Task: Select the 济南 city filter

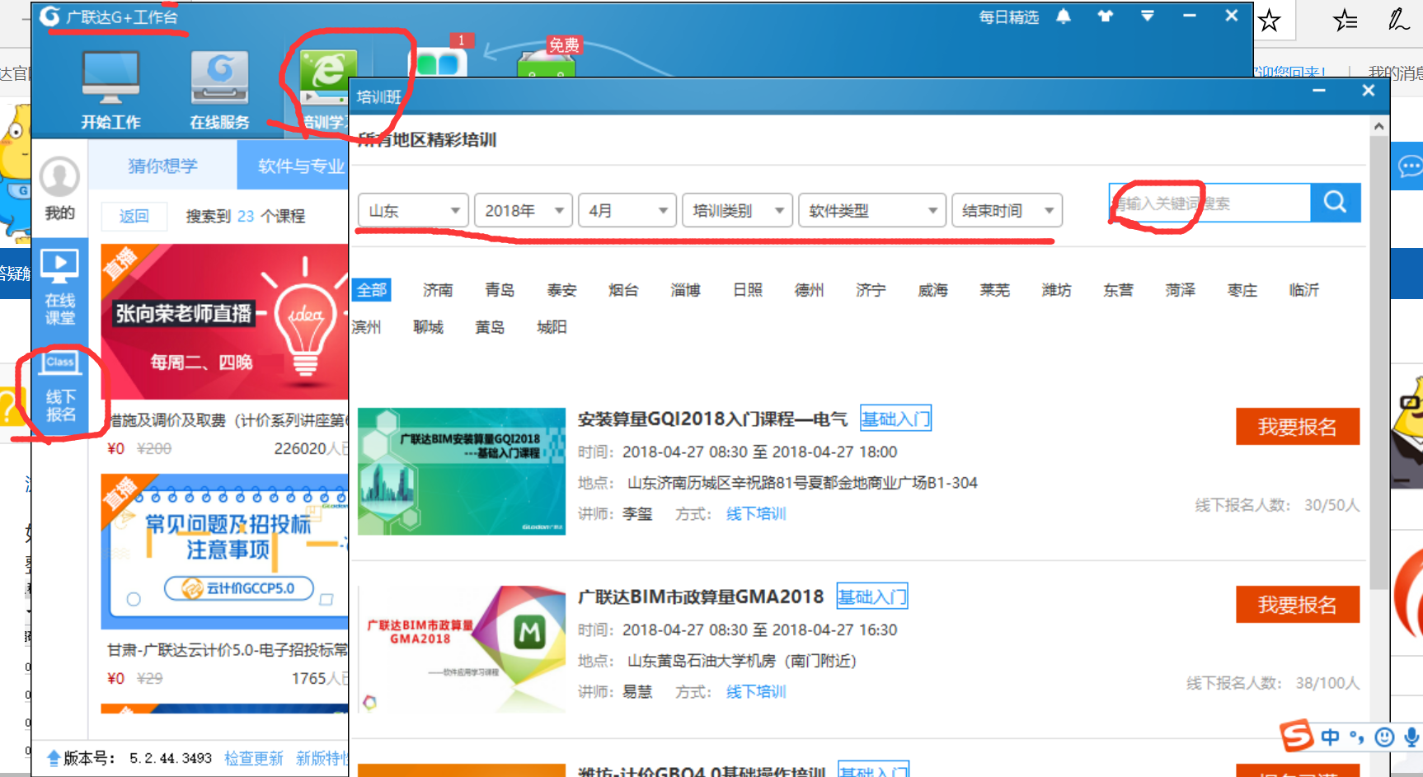Action: click(x=438, y=290)
